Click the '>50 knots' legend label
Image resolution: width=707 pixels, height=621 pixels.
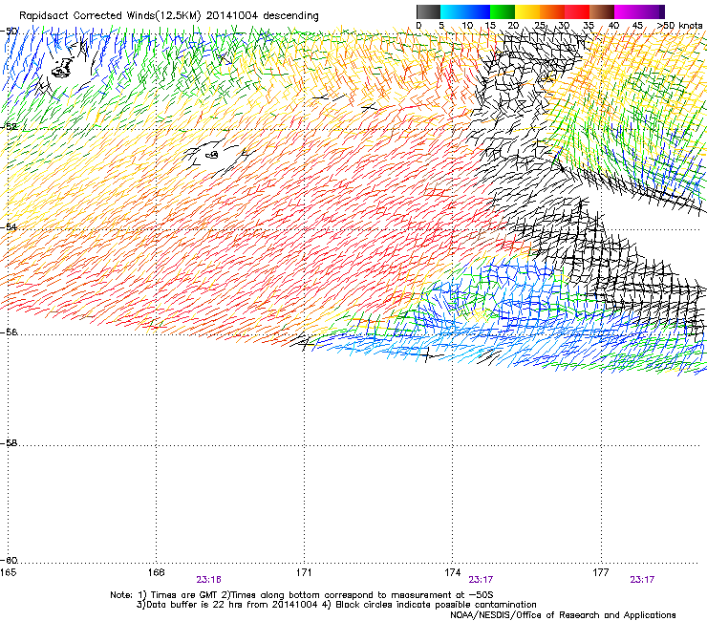coord(679,26)
